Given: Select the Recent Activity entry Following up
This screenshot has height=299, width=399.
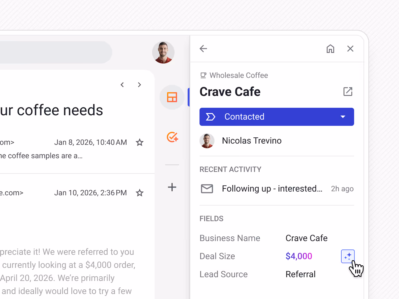Looking at the screenshot, I should tap(272, 188).
